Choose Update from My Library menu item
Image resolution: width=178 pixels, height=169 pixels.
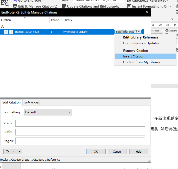click(x=143, y=62)
